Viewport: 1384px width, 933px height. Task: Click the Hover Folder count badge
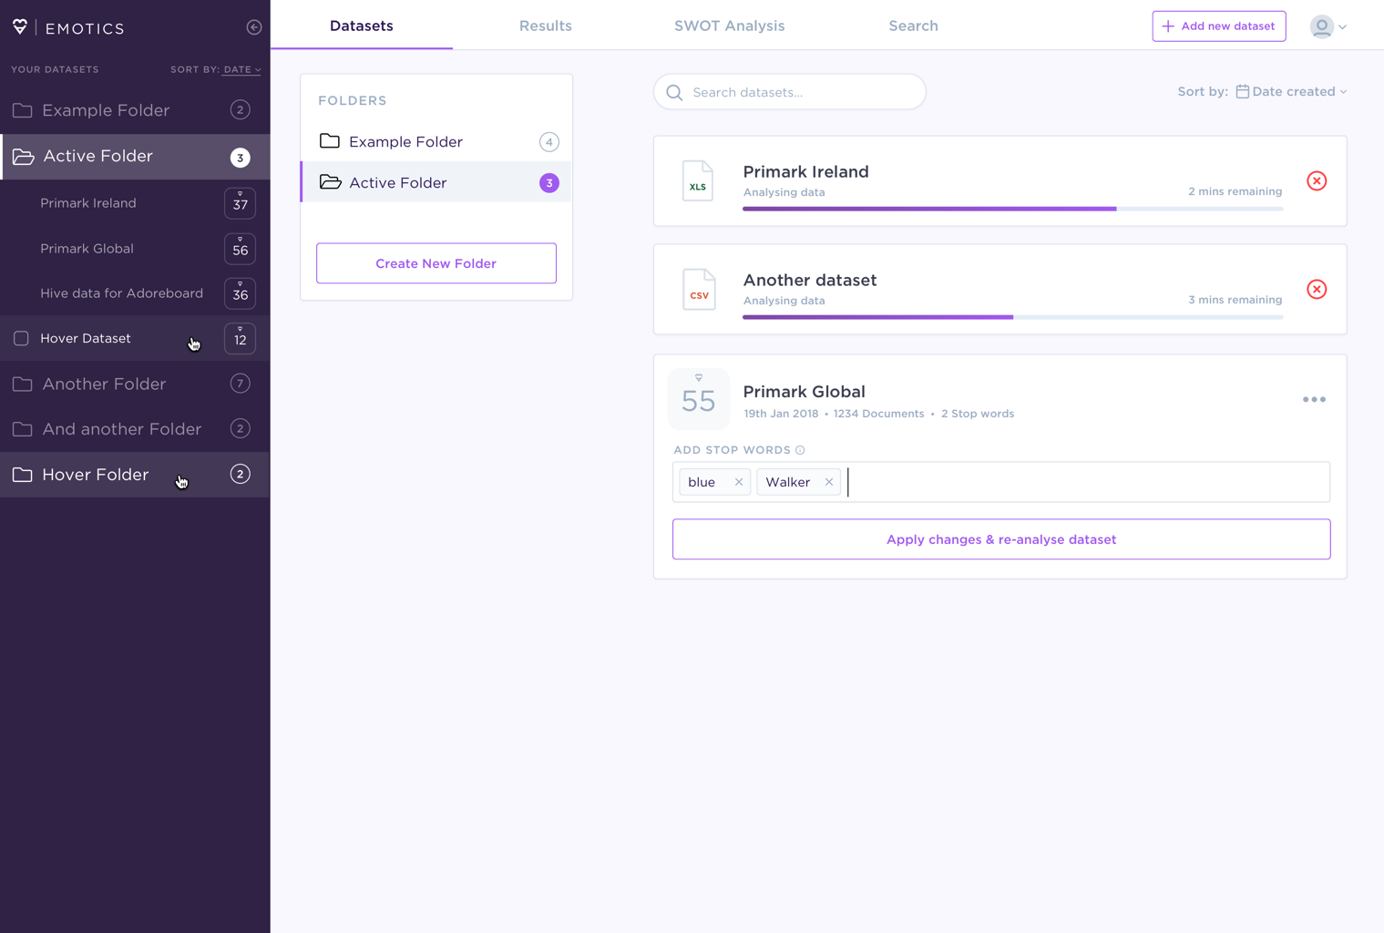tap(241, 474)
